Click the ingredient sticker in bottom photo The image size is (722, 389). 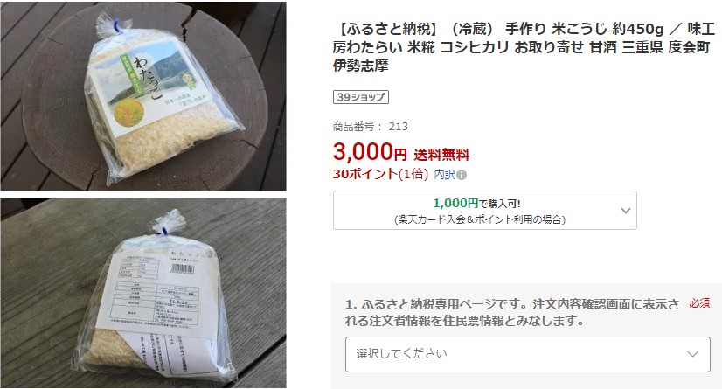pyautogui.click(x=157, y=291)
